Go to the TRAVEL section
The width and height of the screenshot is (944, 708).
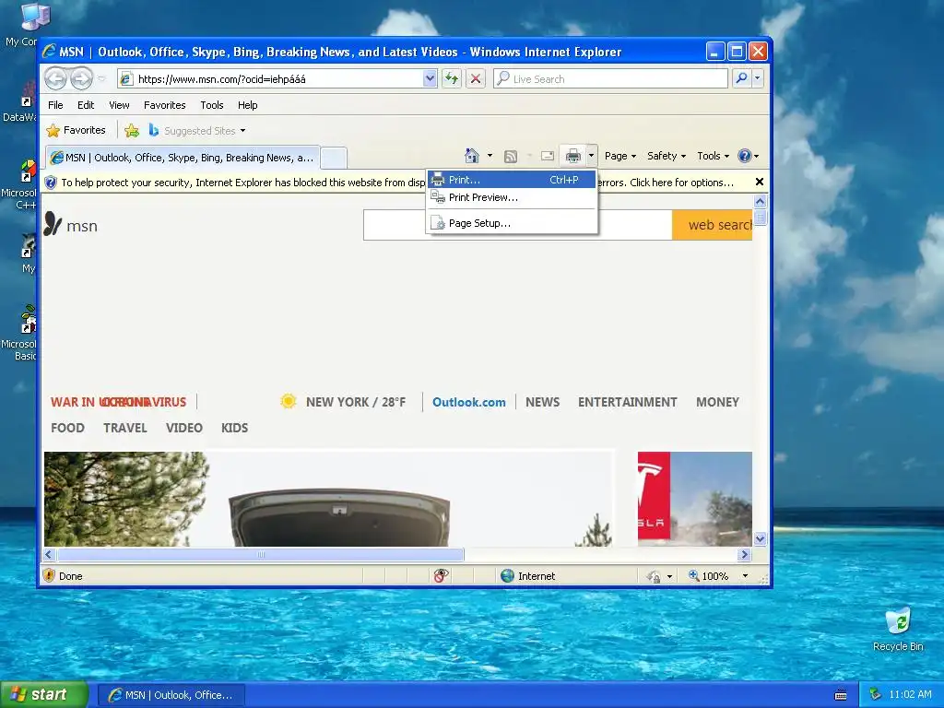click(125, 428)
